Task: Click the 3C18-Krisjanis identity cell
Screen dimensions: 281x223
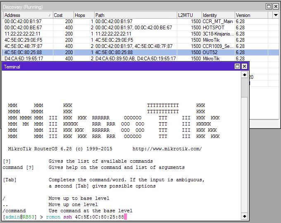Action: (218, 34)
